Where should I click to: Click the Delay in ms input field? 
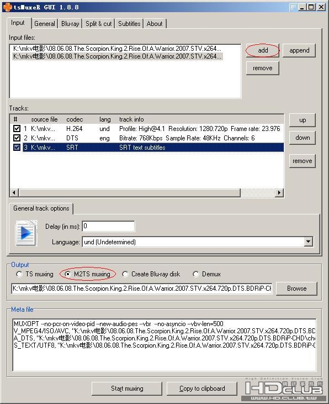(108, 226)
